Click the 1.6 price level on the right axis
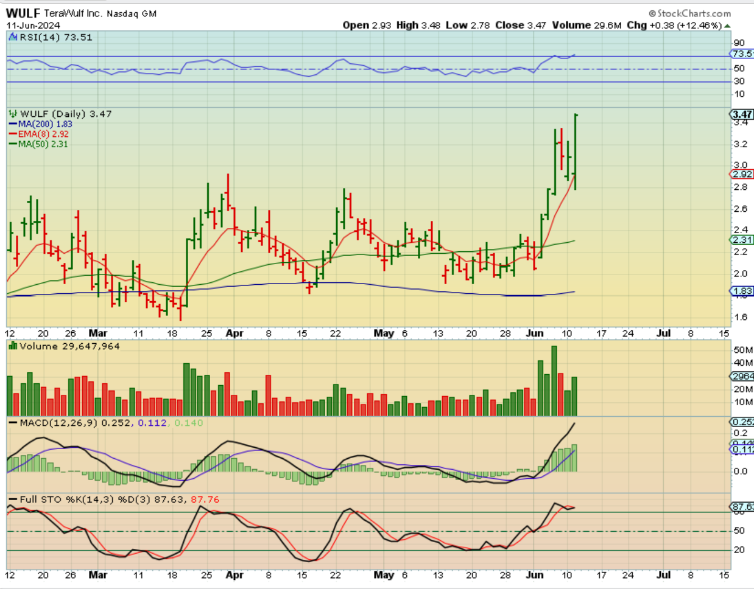754x589 pixels. point(741,317)
